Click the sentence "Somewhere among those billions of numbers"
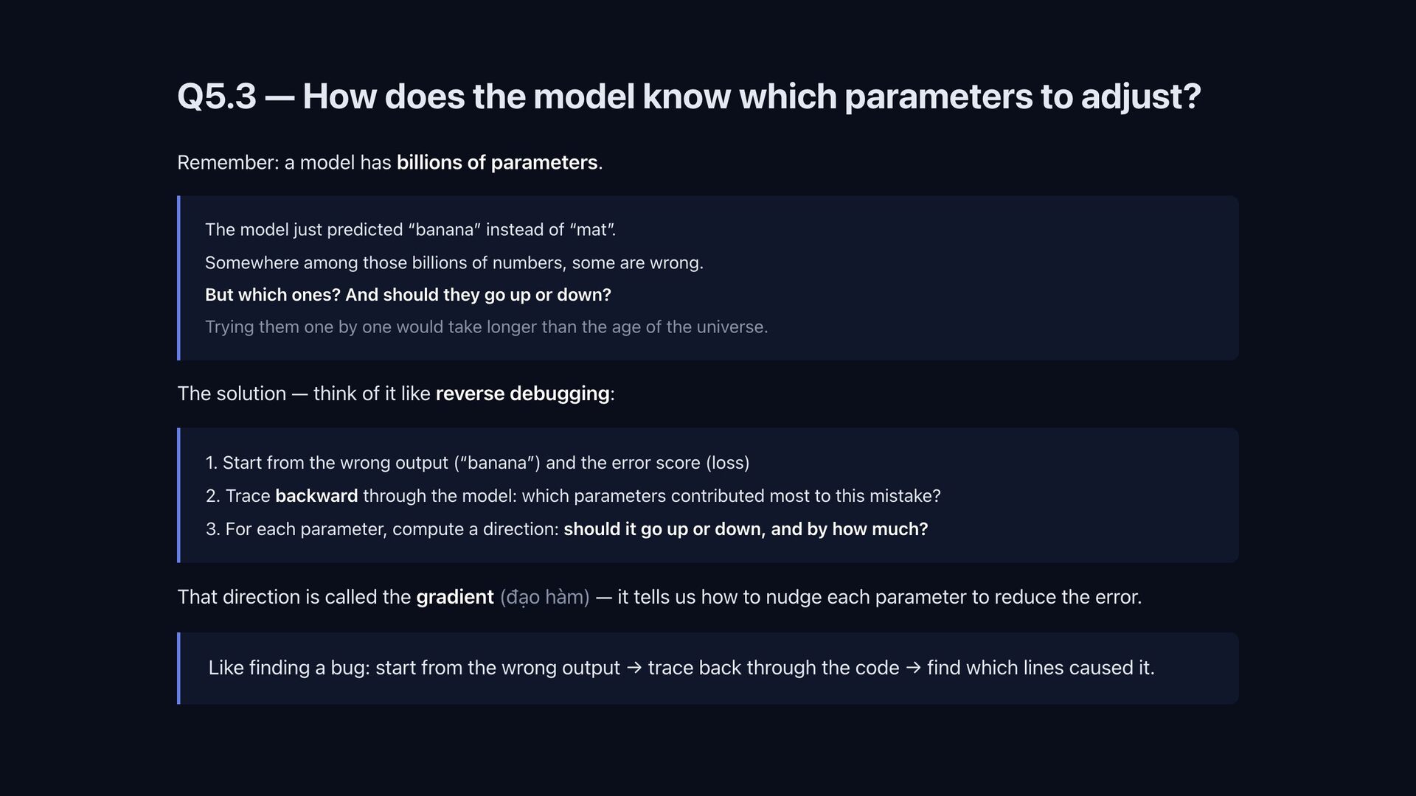Screen dimensions: 1416x796 coord(454,262)
